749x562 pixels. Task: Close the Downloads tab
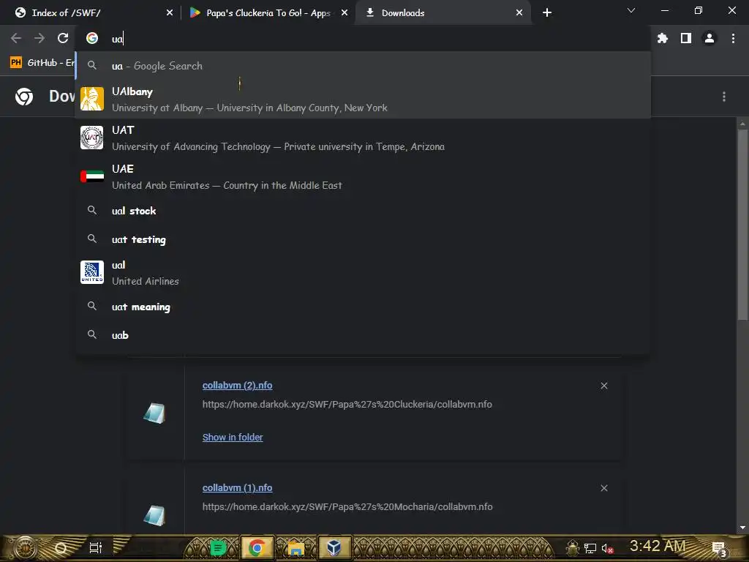coord(519,13)
